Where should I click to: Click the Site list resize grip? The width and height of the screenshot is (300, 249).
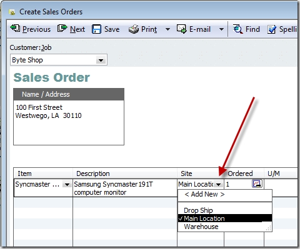[x=269, y=228]
